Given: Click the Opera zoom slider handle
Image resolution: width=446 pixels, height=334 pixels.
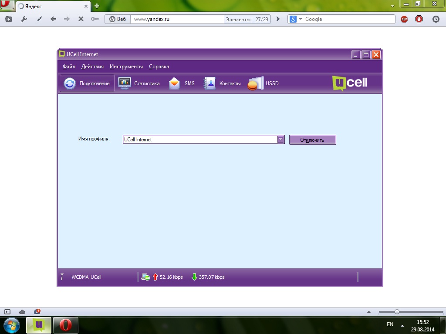Looking at the screenshot, I should click(x=397, y=312).
